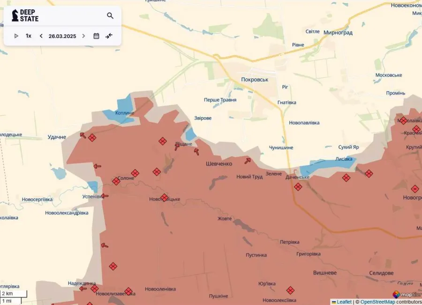Open the map search
Screen dimensions: 422x305
(110, 16)
